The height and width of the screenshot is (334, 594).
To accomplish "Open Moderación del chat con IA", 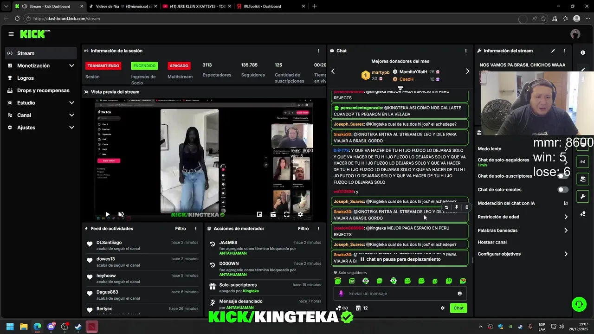I will point(523,203).
